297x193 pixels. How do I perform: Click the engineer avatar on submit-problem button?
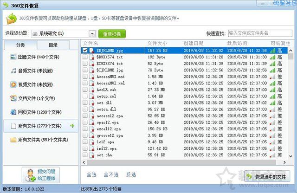[x=30, y=175]
